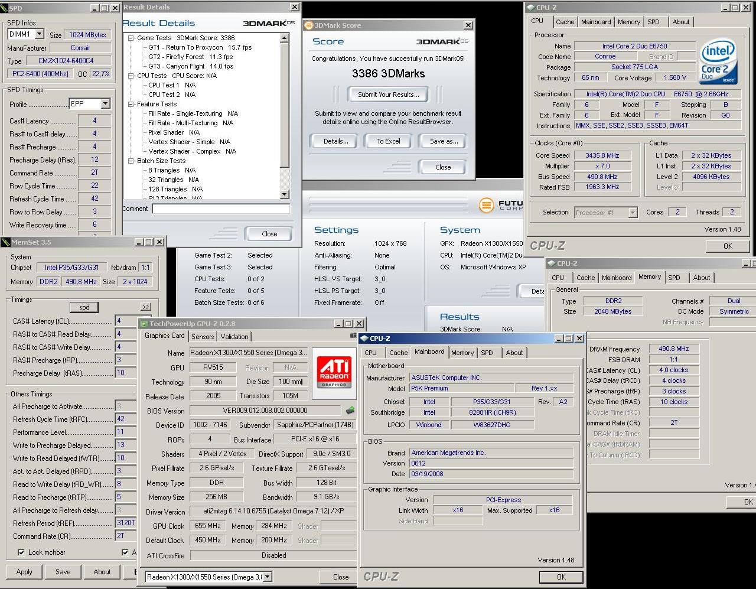Collapse the Batch Size Tests tree node
This screenshot has width=756, height=589.
coord(131,161)
